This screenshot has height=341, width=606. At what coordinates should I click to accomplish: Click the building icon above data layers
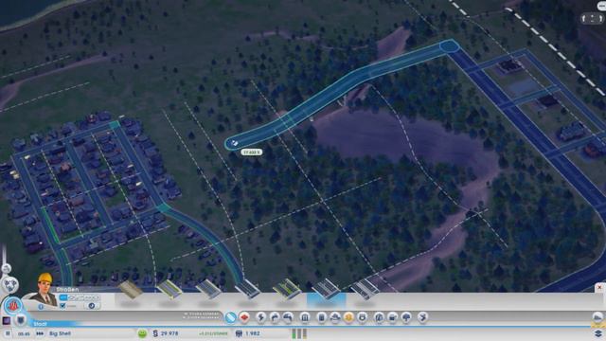(x=597, y=317)
